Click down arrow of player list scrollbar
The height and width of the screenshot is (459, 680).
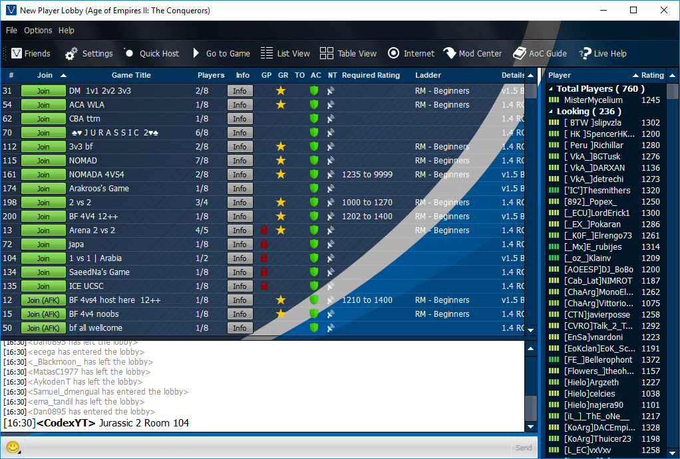pyautogui.click(x=673, y=452)
